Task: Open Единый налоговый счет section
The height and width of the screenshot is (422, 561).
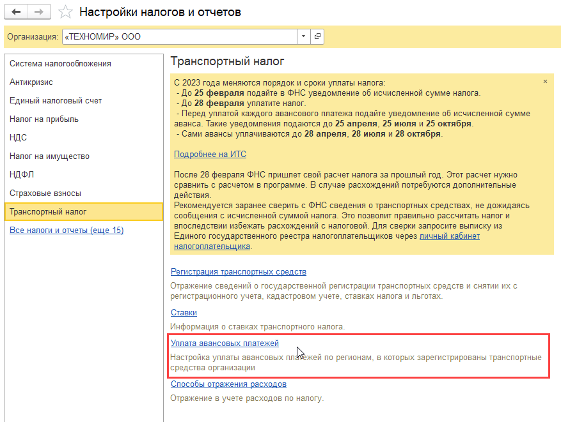Action: point(84,101)
